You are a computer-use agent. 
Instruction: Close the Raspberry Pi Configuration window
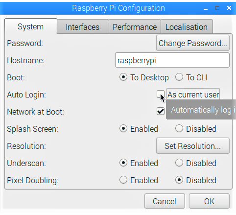point(229,8)
